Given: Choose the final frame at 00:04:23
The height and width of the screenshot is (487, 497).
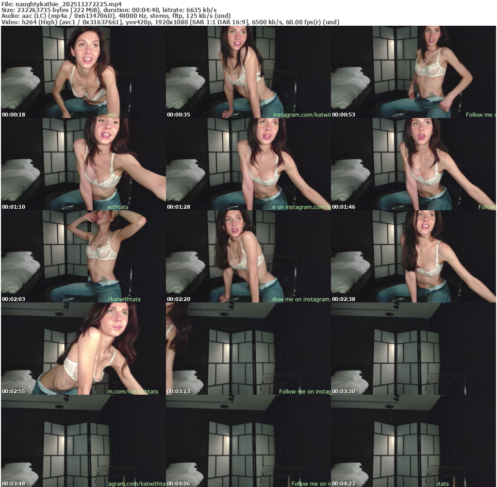Looking at the screenshot, I should [413, 441].
